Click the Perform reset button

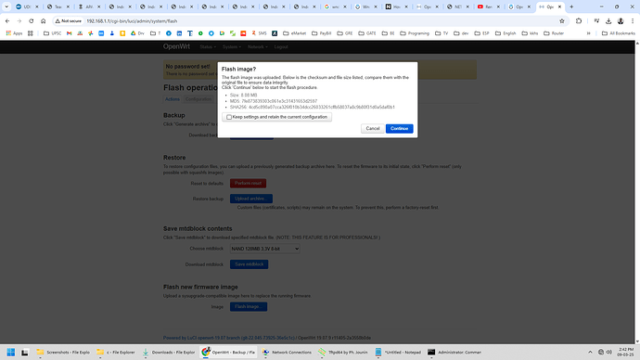248,184
